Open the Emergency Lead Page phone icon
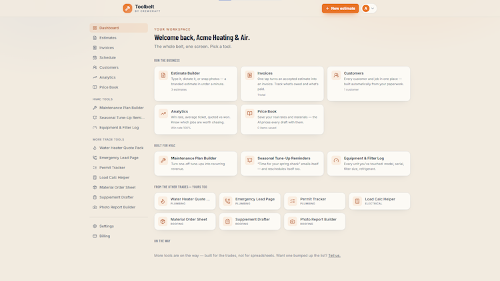Image resolution: width=500 pixels, height=281 pixels. [228, 201]
